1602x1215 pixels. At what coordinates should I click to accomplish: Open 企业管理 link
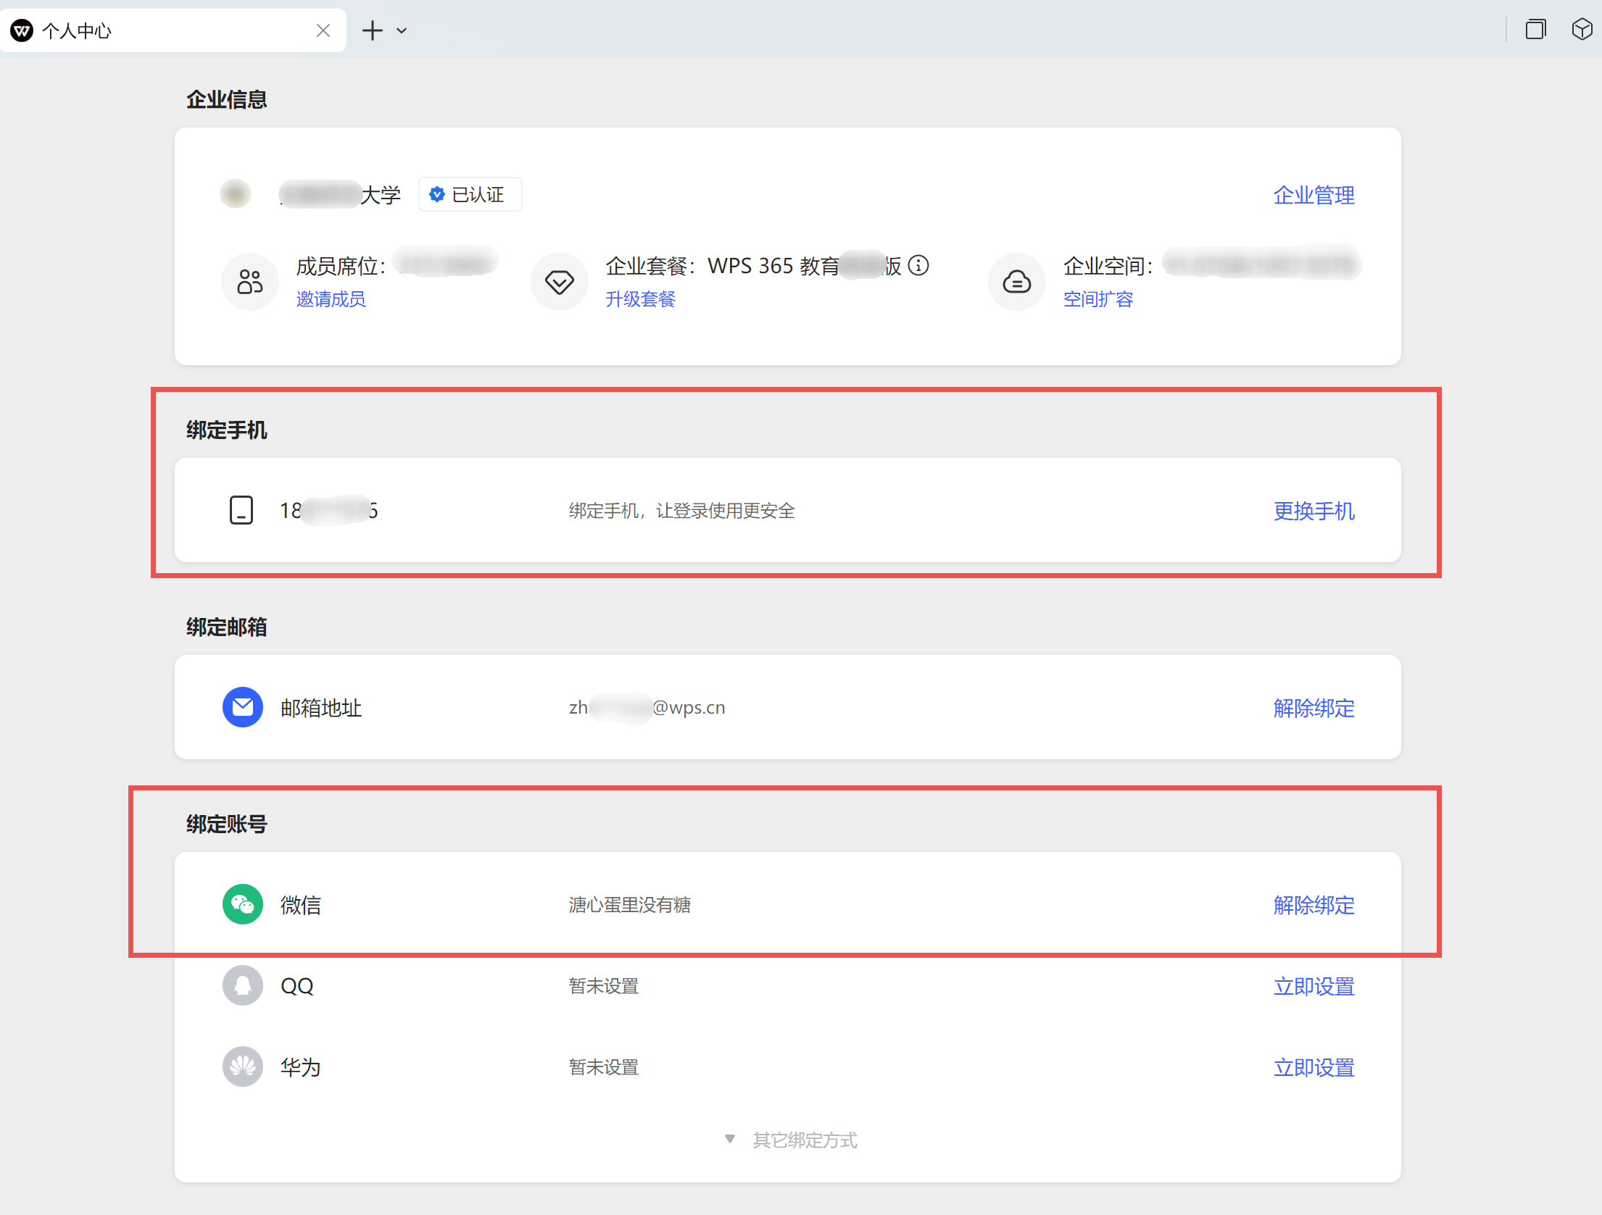(x=1313, y=195)
